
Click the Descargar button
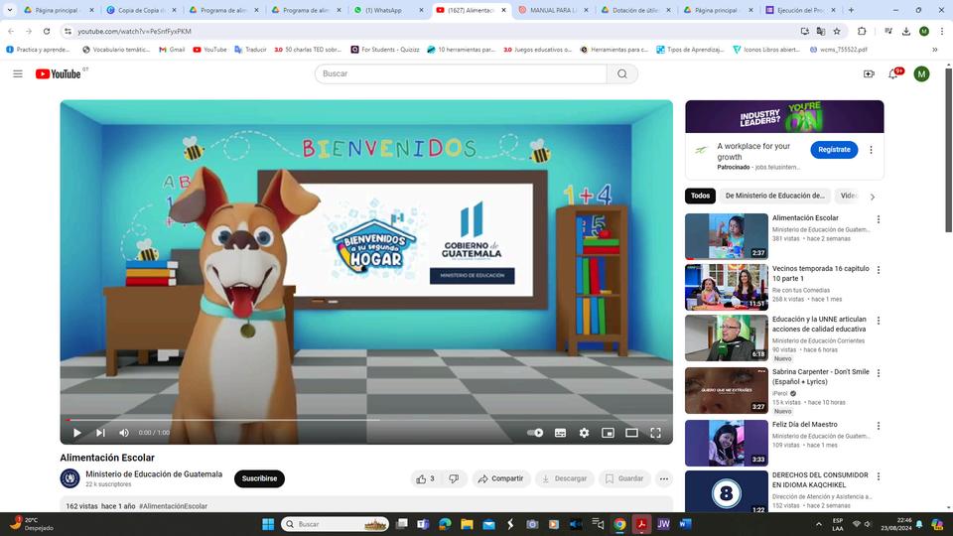coord(564,478)
